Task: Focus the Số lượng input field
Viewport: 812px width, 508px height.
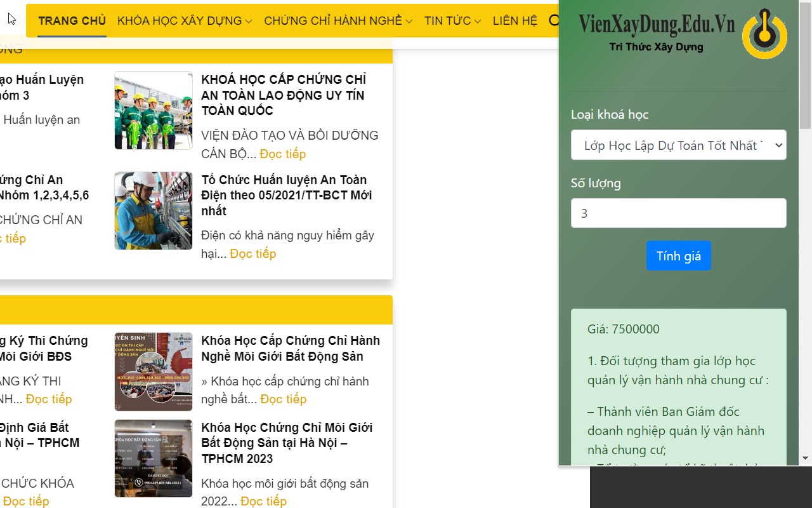Action: click(x=679, y=213)
